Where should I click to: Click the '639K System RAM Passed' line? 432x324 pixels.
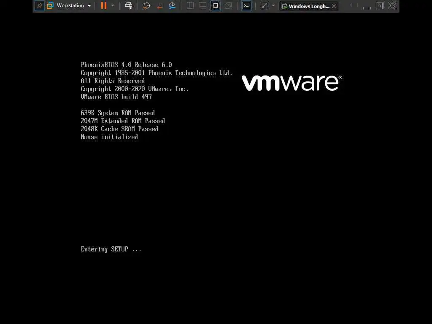[118, 113]
